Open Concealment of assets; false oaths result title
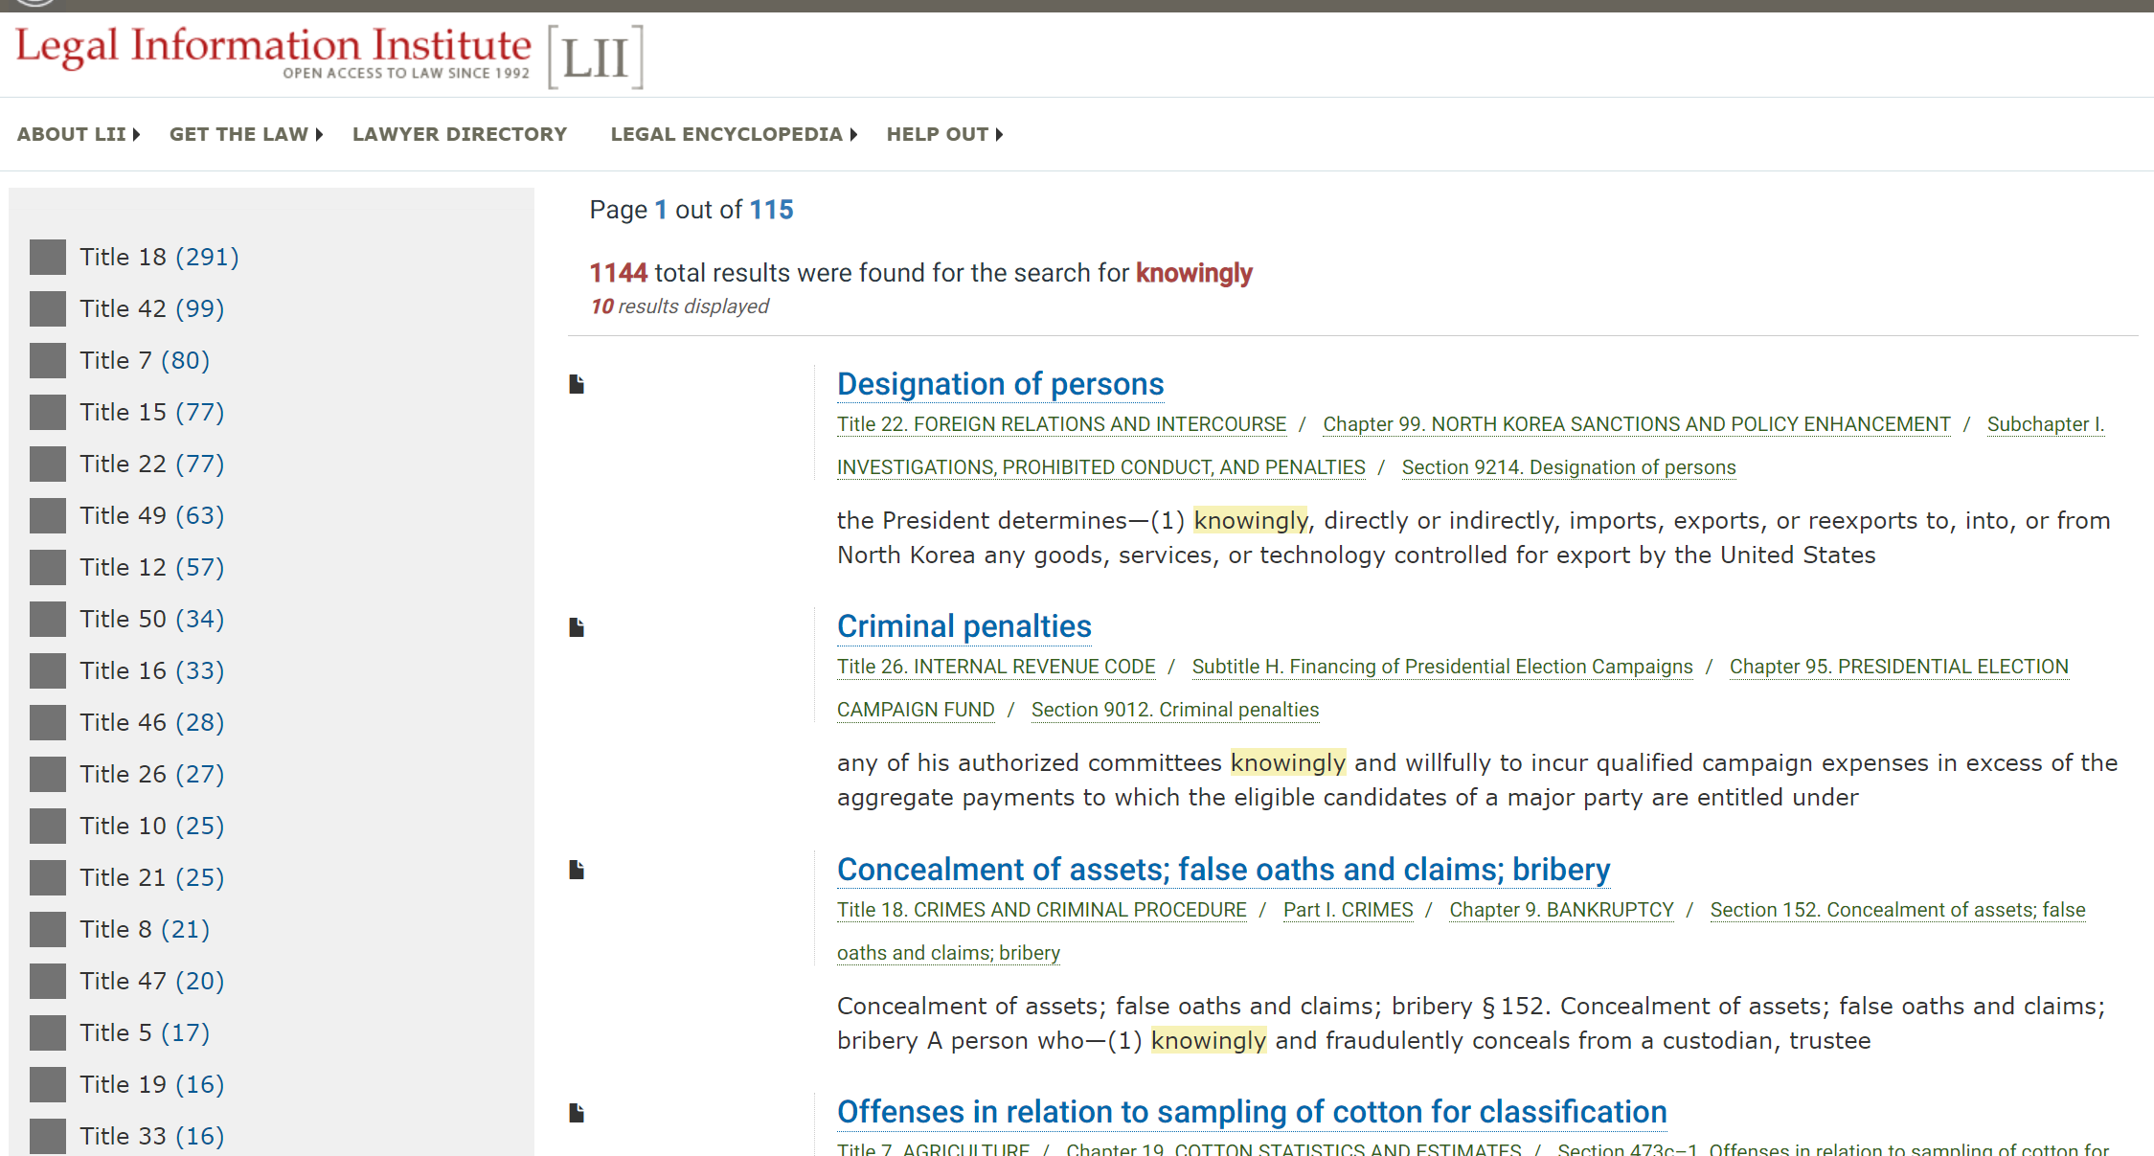Image resolution: width=2154 pixels, height=1156 pixels. 1223,870
